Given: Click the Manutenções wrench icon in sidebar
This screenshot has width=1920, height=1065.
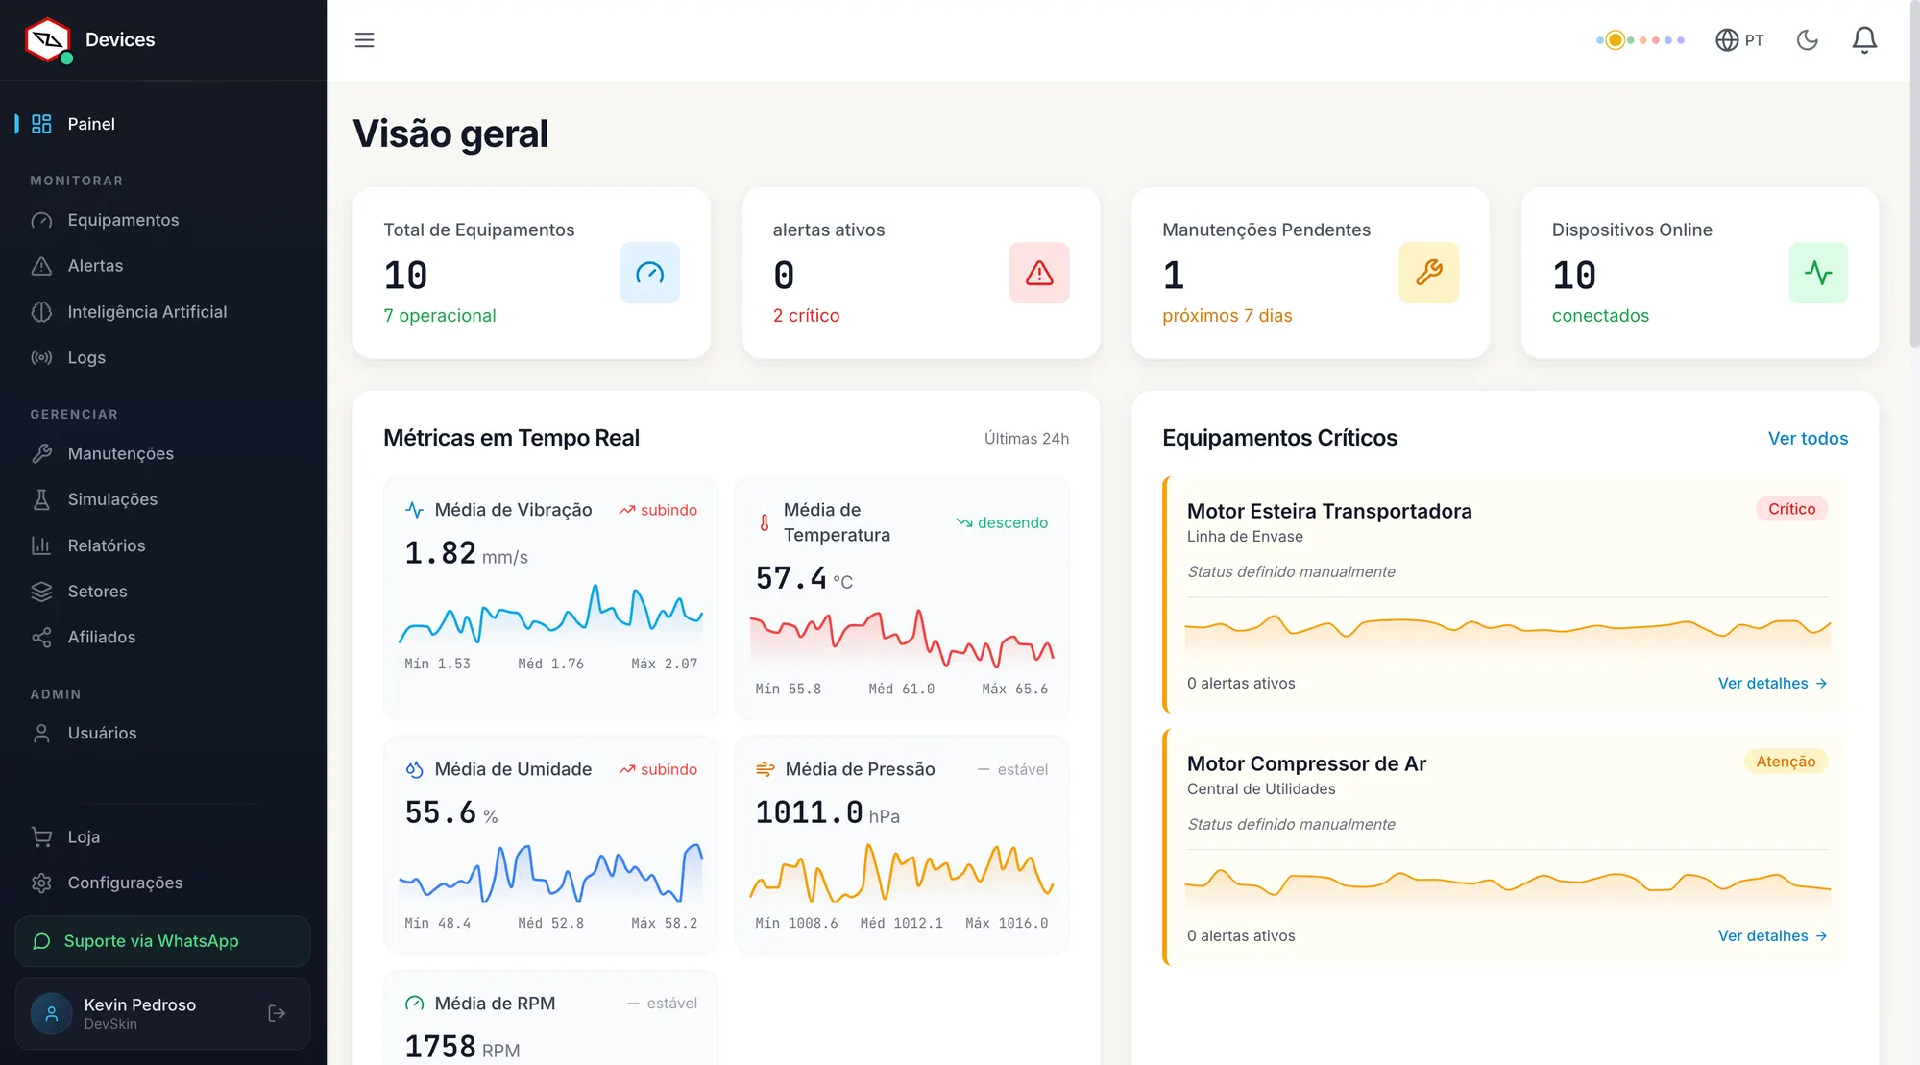Looking at the screenshot, I should coord(41,453).
